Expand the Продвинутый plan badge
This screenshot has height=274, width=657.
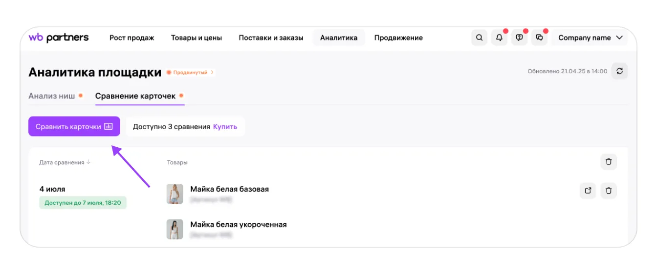[191, 73]
